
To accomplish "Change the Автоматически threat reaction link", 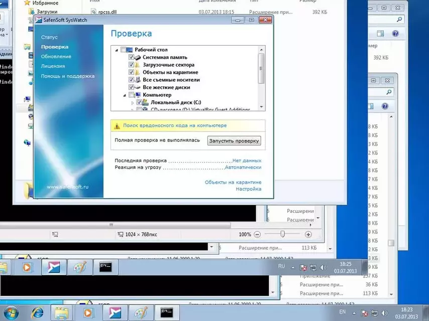I will click(243, 167).
